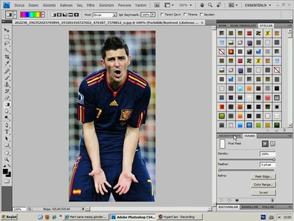Click the Rotate View tool in application bar
The image size is (294, 221).
(219, 5)
